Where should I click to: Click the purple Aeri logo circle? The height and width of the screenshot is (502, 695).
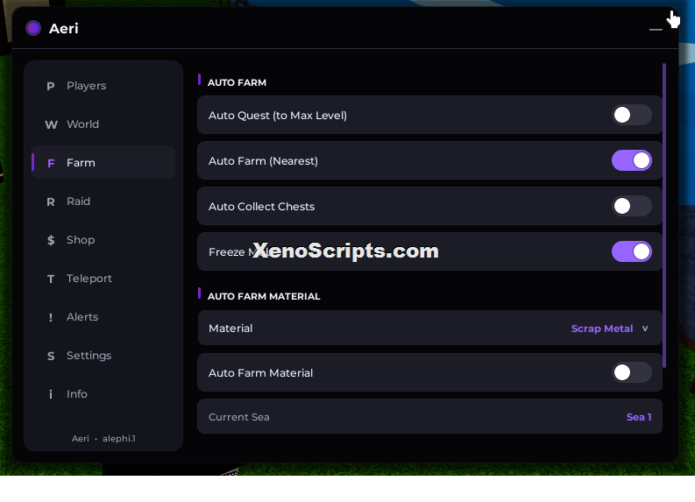33,28
